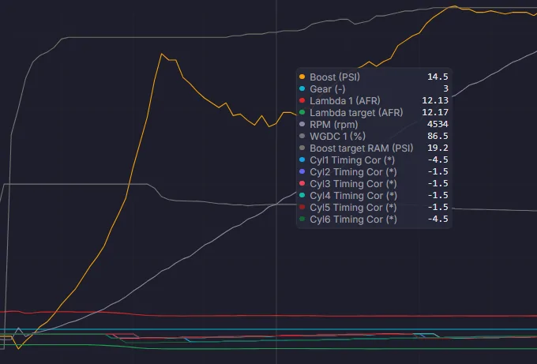Select the 'Lambda 1 (AFR)' label
The height and width of the screenshot is (364, 537).
tap(345, 101)
